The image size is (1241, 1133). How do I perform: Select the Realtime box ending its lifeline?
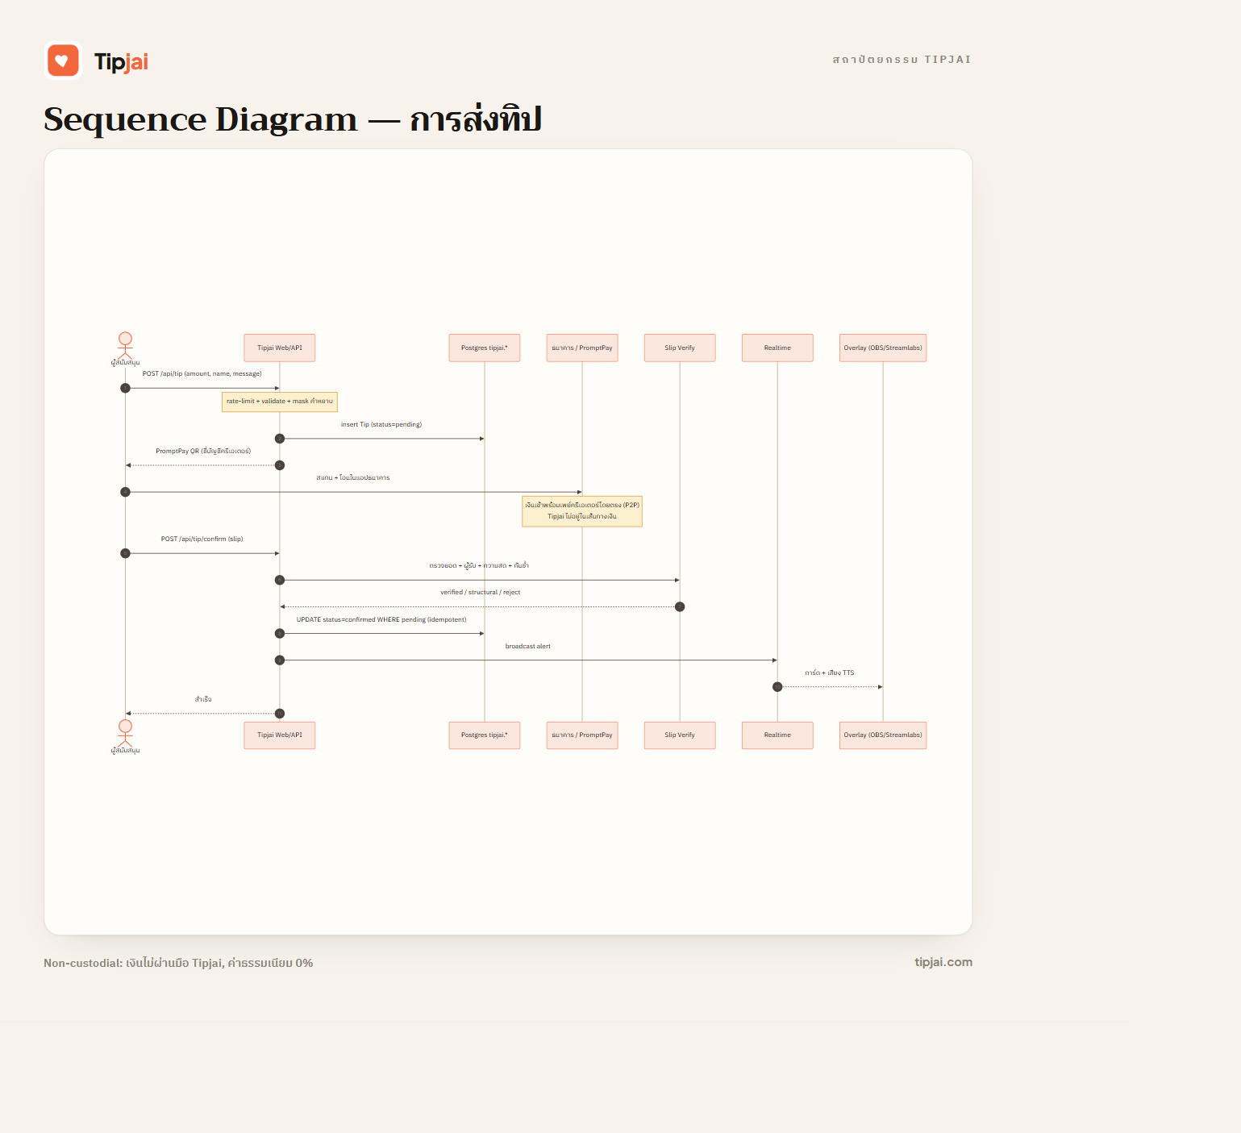pos(777,735)
